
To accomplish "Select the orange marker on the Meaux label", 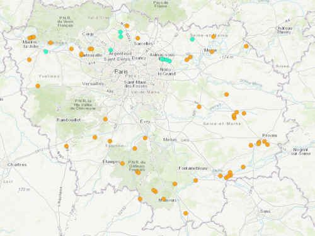I will tap(212, 52).
